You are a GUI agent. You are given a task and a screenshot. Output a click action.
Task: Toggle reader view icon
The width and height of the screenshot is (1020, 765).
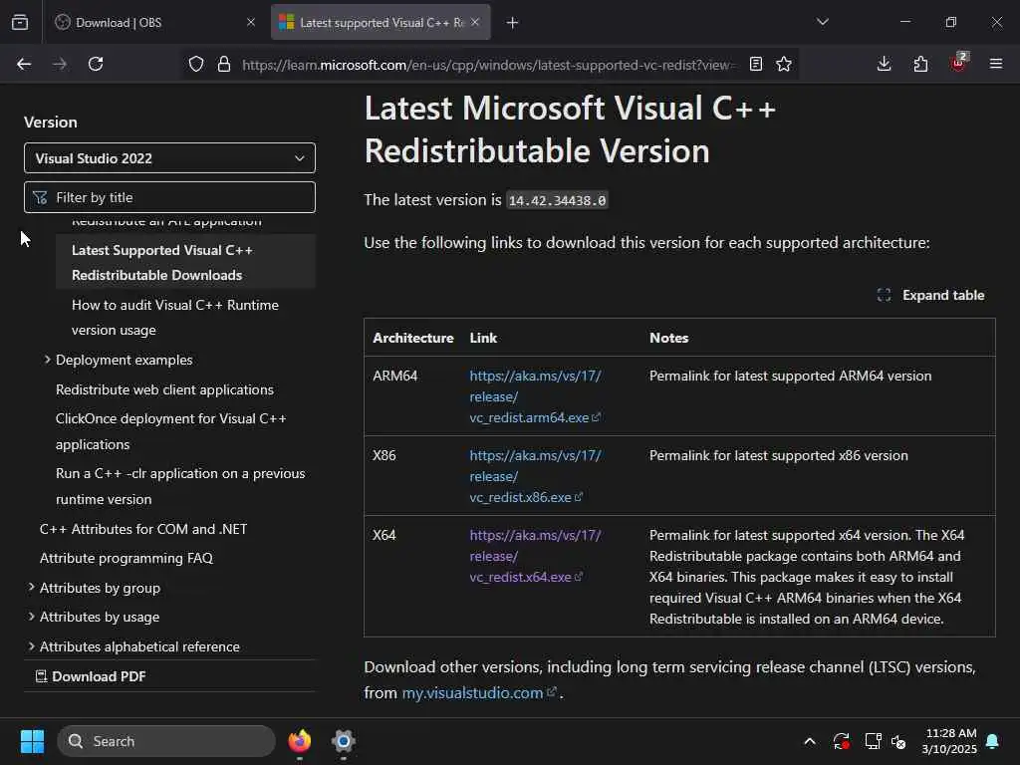(756, 64)
